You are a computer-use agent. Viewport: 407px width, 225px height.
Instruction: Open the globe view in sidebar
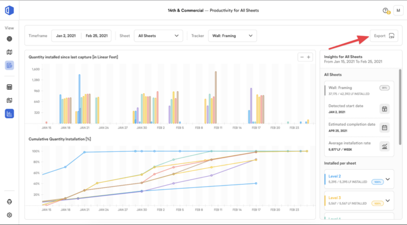pyautogui.click(x=10, y=39)
